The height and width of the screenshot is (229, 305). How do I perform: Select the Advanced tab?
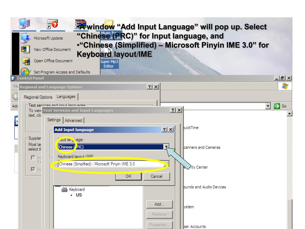pyautogui.click(x=73, y=120)
